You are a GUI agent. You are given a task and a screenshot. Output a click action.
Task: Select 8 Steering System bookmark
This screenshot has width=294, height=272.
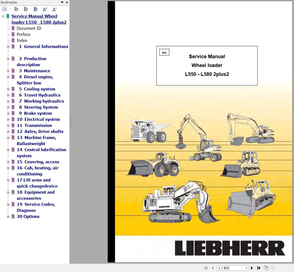38,107
